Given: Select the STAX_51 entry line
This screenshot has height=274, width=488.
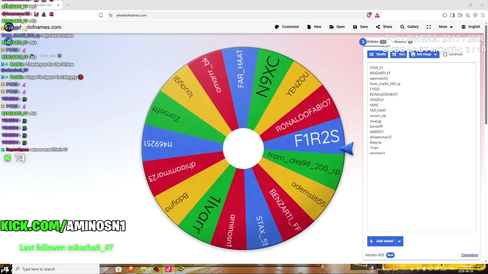Looking at the screenshot, I should (x=376, y=68).
